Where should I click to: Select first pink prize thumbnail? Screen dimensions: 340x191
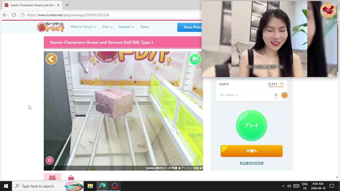click(x=52, y=177)
